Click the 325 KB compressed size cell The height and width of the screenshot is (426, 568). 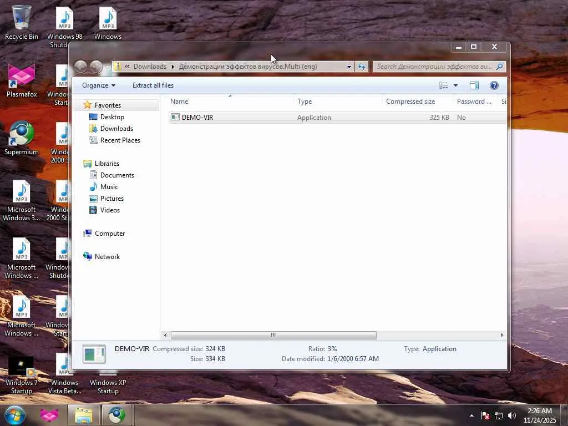439,118
